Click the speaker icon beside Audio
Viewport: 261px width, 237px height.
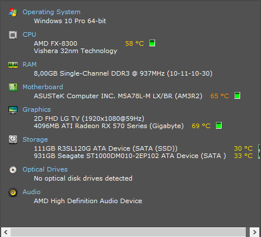13,192
